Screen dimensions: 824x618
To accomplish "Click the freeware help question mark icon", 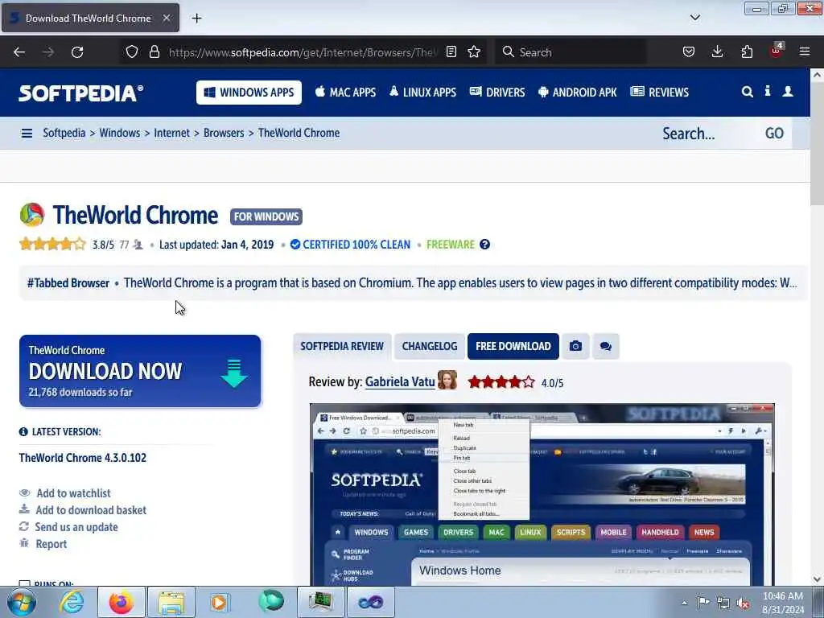I will (484, 245).
